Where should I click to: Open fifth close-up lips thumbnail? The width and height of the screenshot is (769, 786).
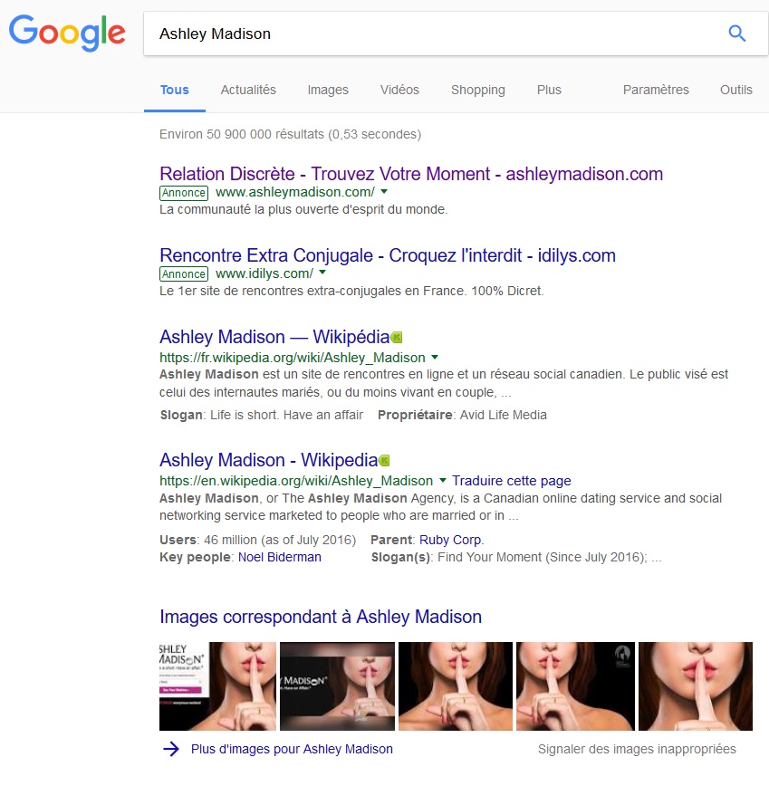[696, 686]
